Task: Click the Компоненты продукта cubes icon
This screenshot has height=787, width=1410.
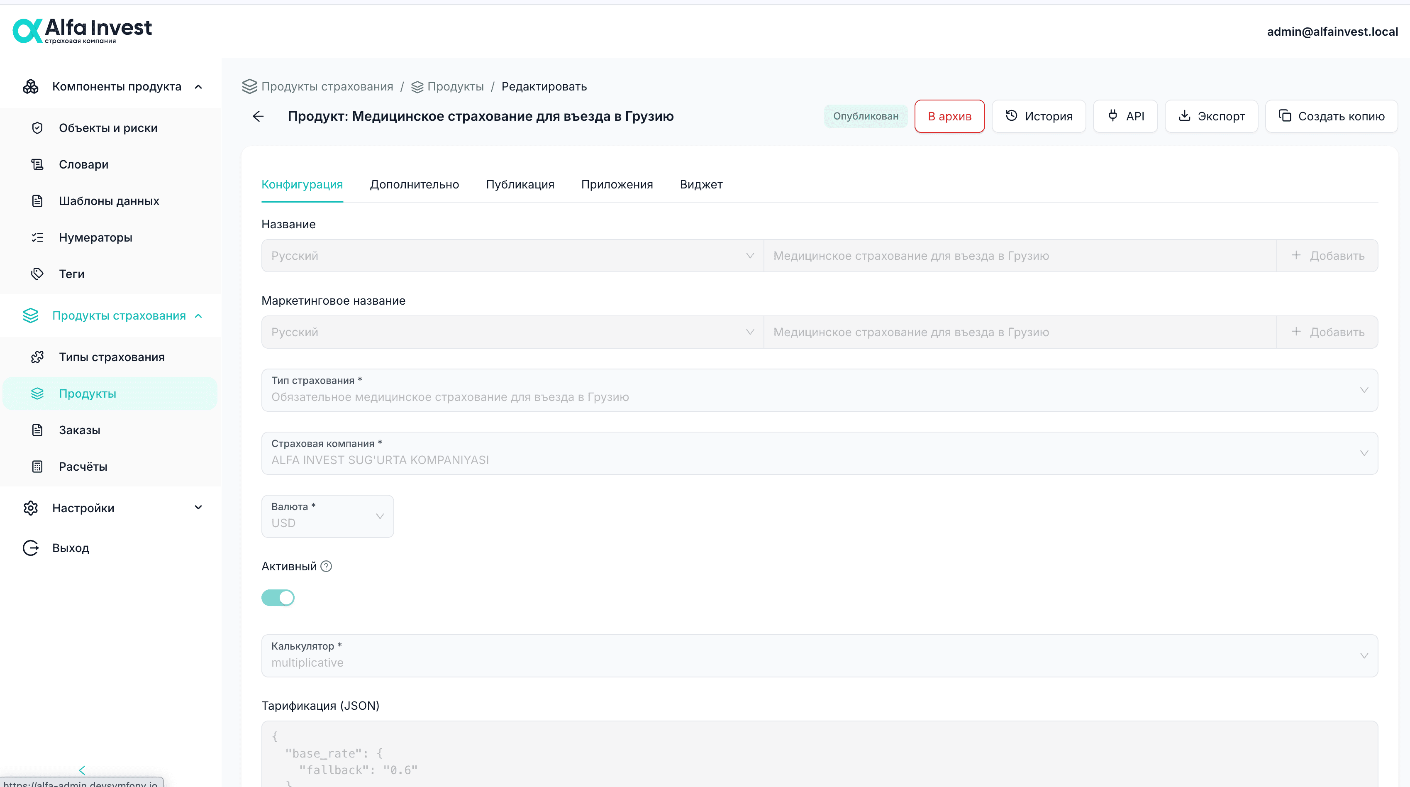Action: [x=31, y=86]
